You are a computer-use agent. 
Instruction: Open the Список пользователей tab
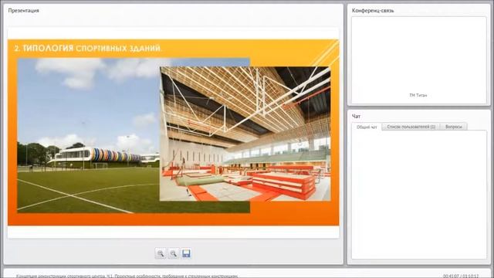(411, 127)
